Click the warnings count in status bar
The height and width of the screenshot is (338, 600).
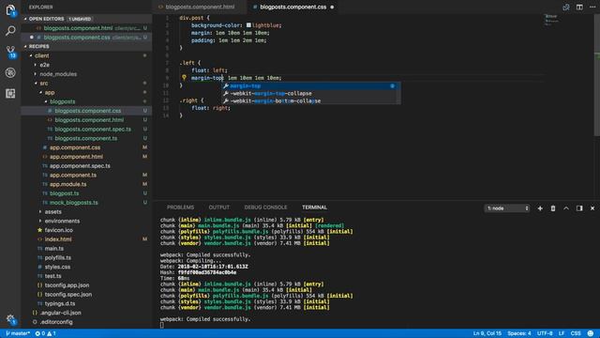tap(52, 333)
